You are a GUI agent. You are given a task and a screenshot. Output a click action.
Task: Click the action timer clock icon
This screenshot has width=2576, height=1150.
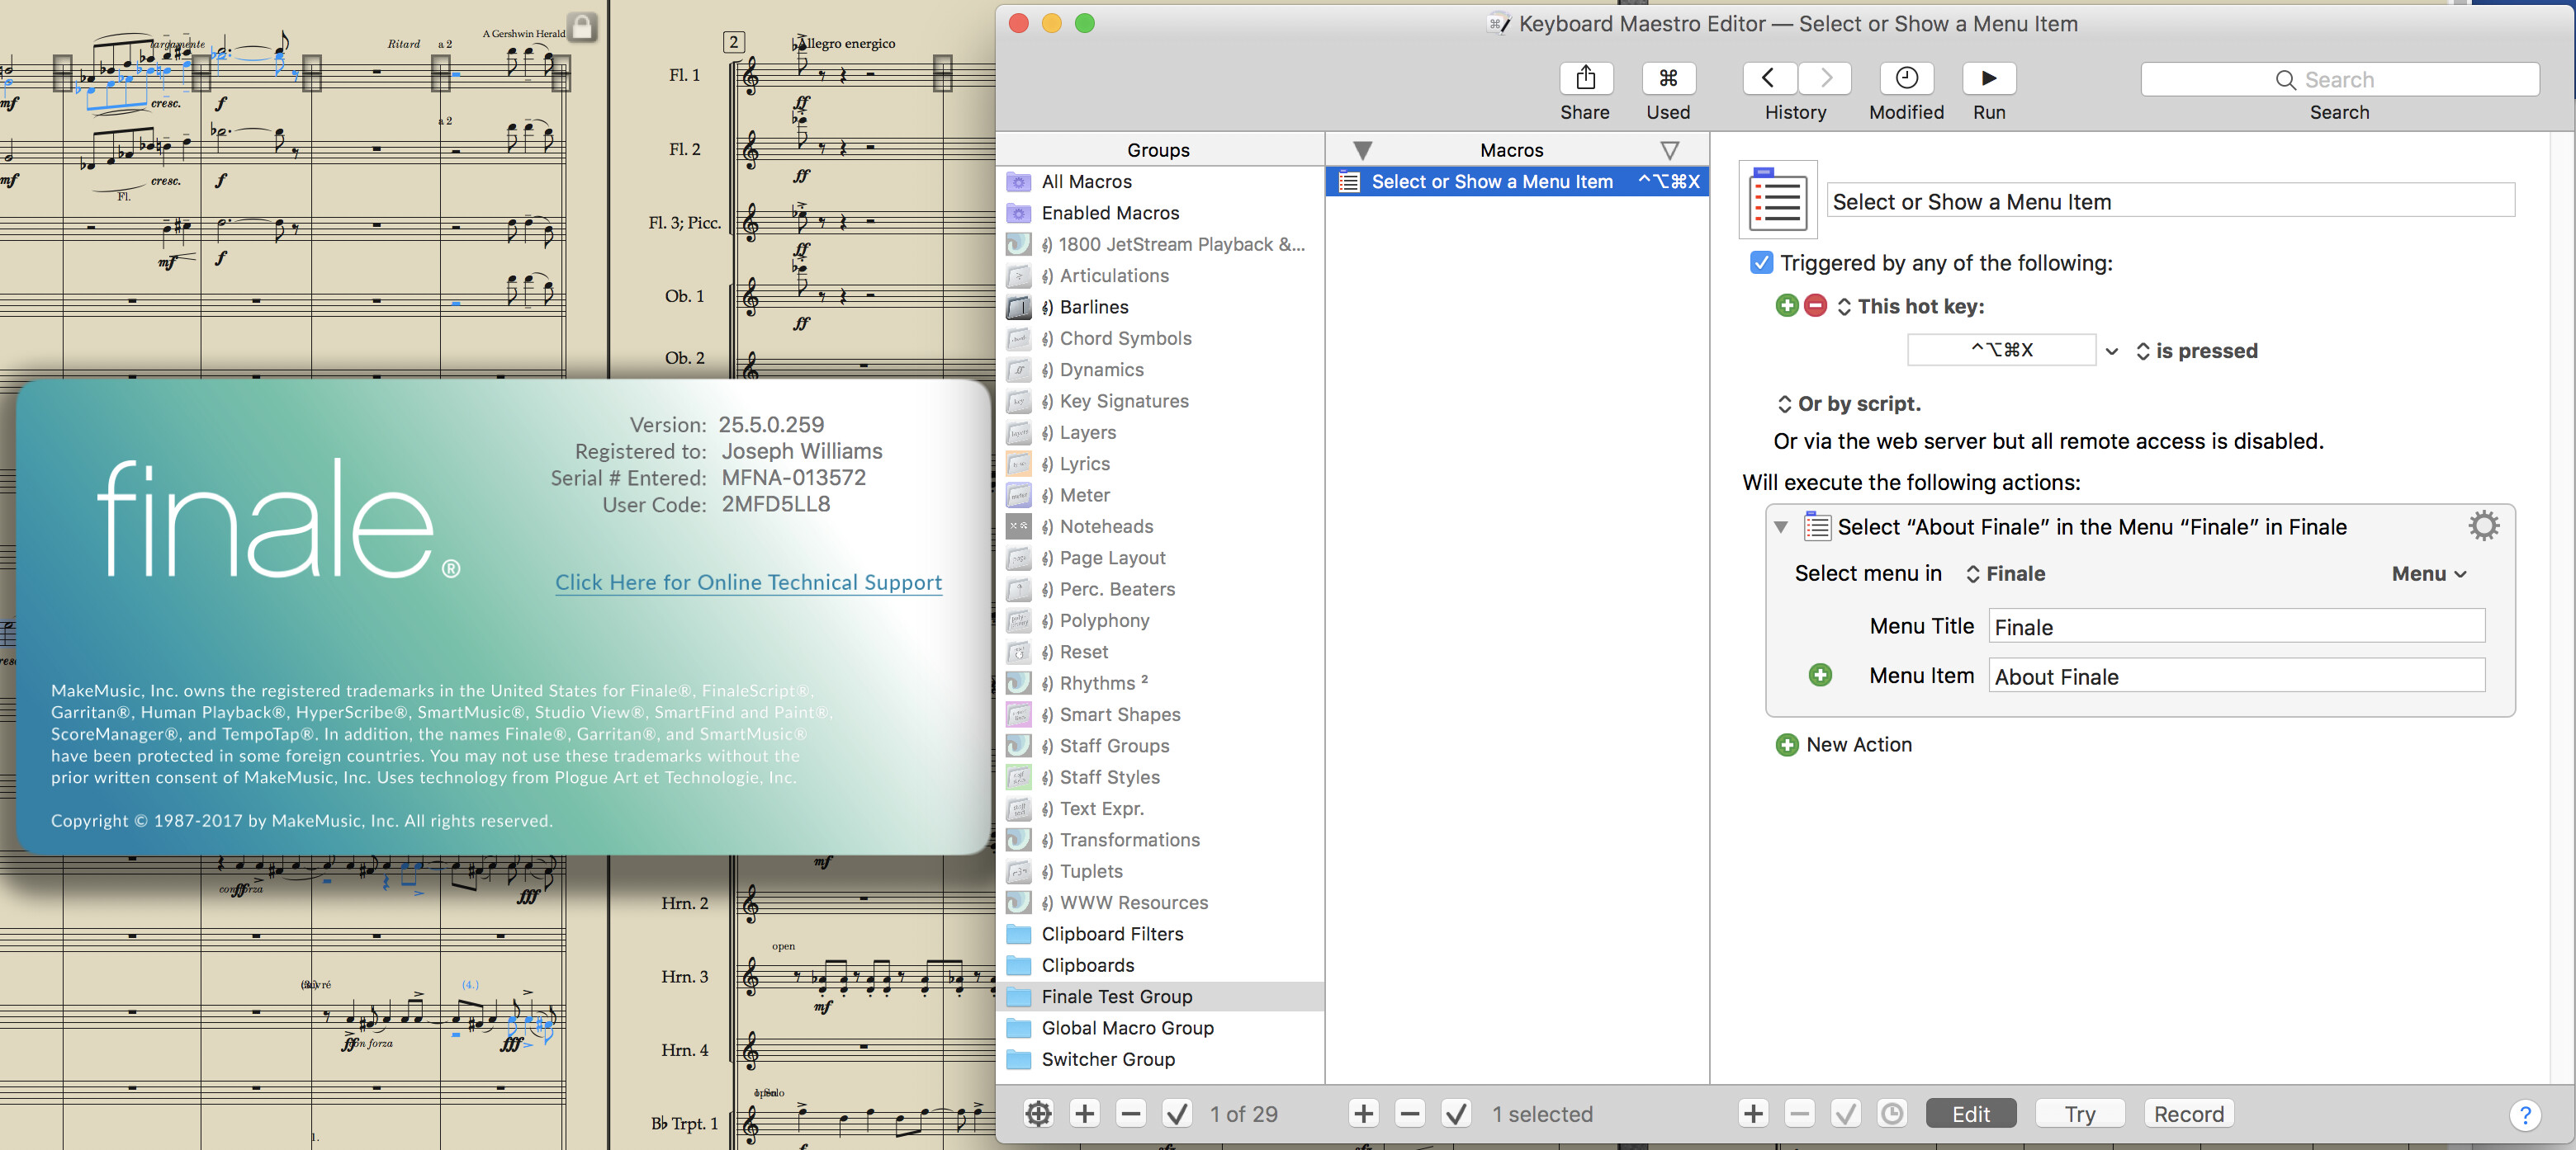click(x=1892, y=1113)
